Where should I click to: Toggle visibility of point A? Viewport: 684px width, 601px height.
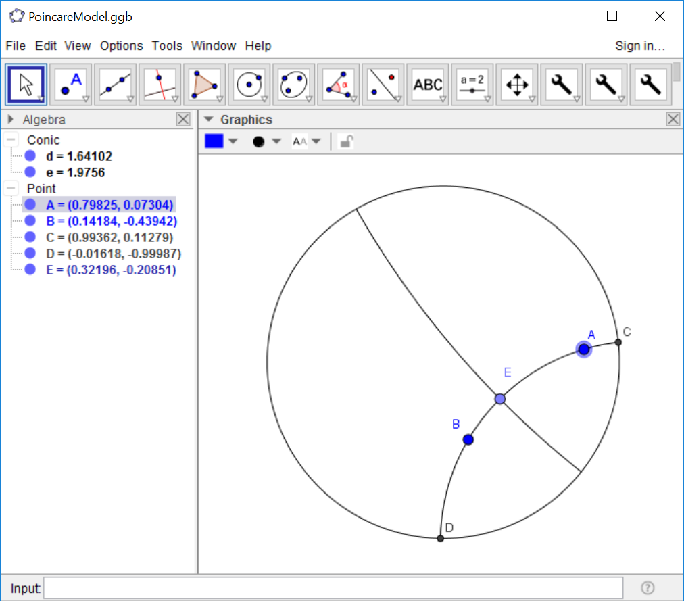click(x=29, y=204)
